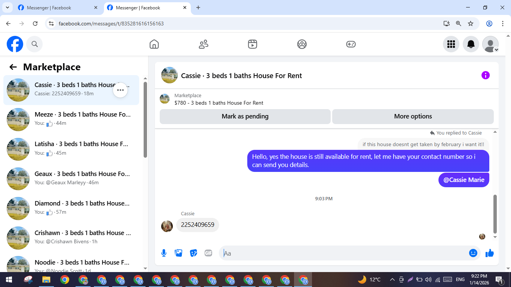The height and width of the screenshot is (287, 511).
Task: Open the Friends icon
Action: (204, 44)
